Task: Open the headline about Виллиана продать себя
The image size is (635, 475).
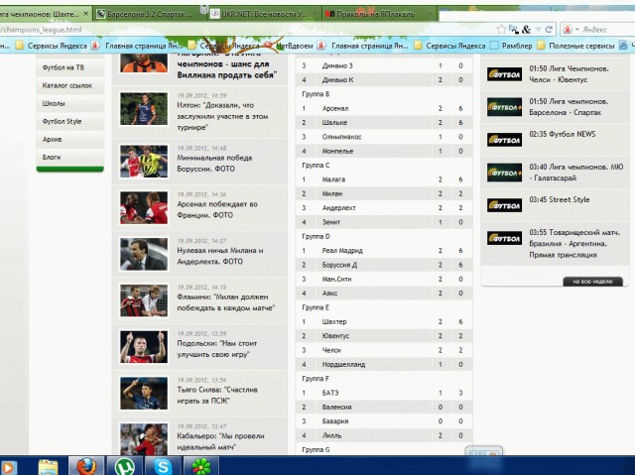Action: pyautogui.click(x=227, y=64)
